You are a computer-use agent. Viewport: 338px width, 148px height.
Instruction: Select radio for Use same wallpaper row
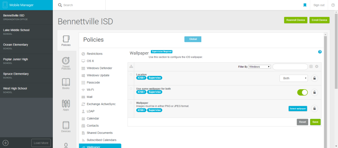[131, 89]
